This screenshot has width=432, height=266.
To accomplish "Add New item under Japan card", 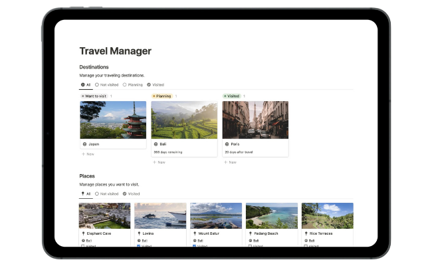I will (88, 154).
